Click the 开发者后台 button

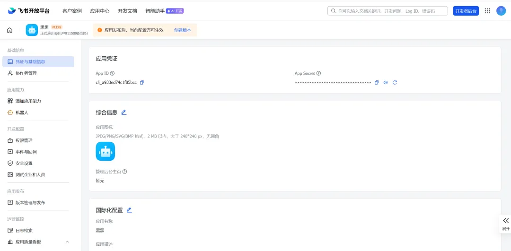[x=466, y=11]
